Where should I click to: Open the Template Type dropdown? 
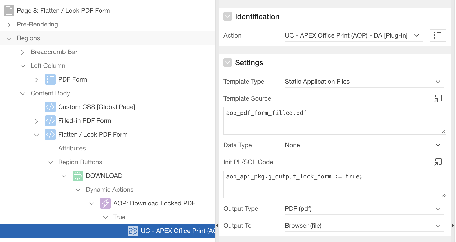click(364, 82)
